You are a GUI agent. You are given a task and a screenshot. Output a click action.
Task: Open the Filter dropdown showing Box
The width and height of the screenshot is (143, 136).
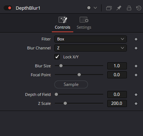tap(90, 39)
